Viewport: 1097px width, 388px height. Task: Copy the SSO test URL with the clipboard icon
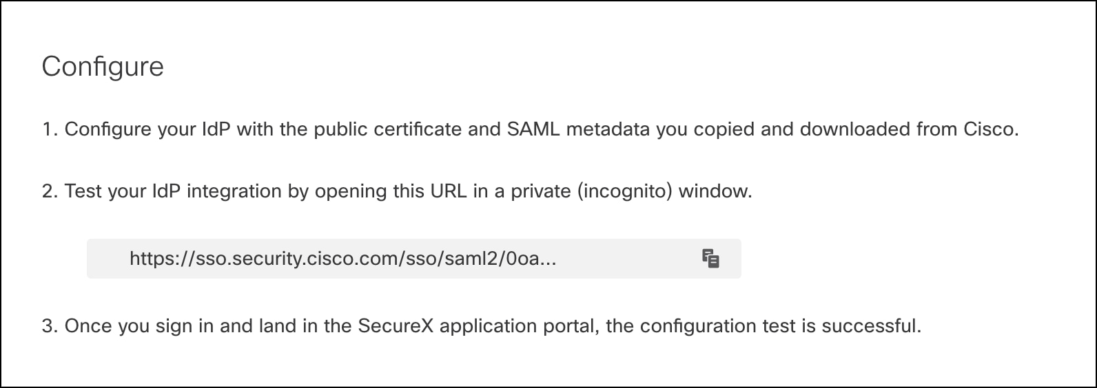pos(710,259)
